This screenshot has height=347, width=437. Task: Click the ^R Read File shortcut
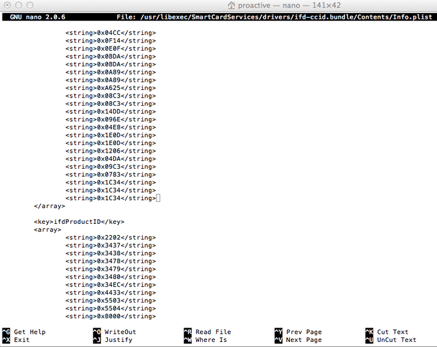[x=207, y=332]
